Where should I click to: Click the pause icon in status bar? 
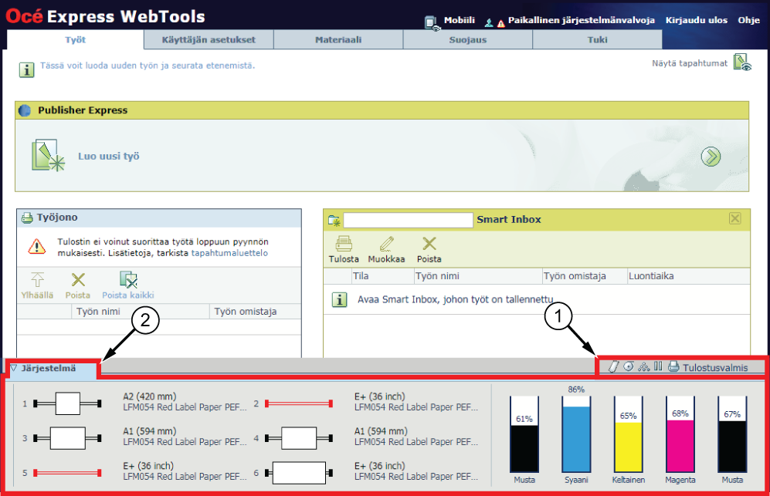[x=659, y=366]
